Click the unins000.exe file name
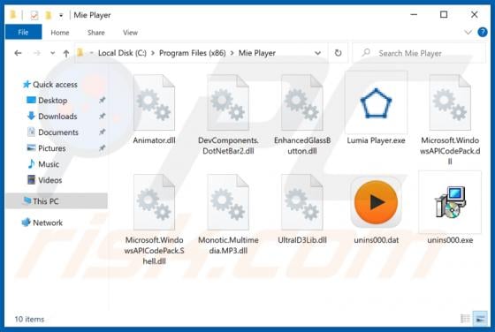The height and width of the screenshot is (332, 495). pos(450,240)
